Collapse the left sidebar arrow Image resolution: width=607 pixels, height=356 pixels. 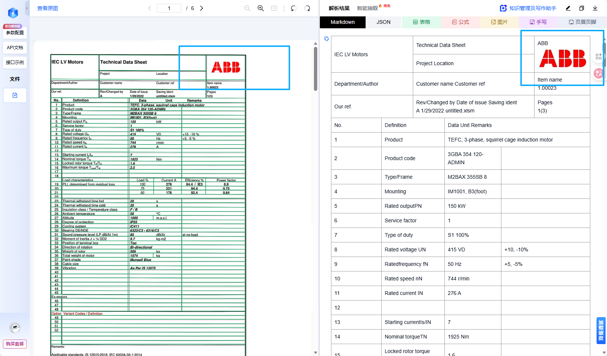click(x=27, y=8)
